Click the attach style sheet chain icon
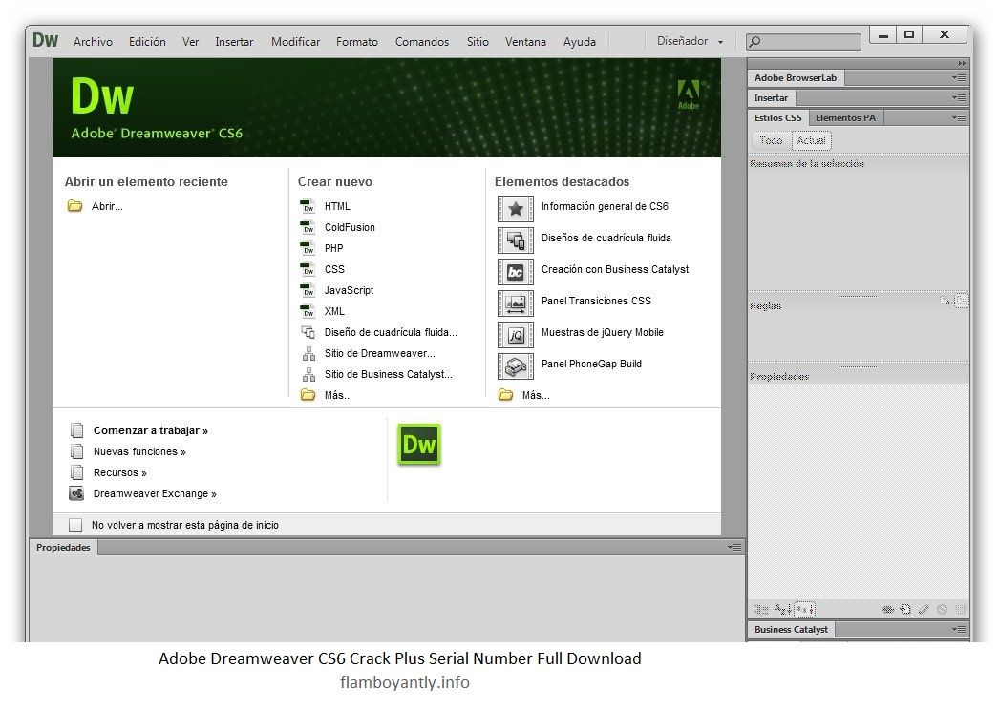This screenshot has height=710, width=999. coord(887,610)
